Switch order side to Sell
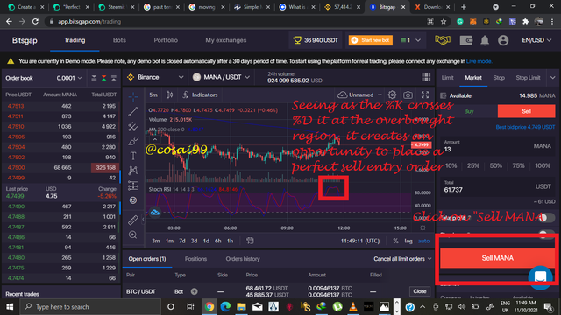 (x=526, y=111)
